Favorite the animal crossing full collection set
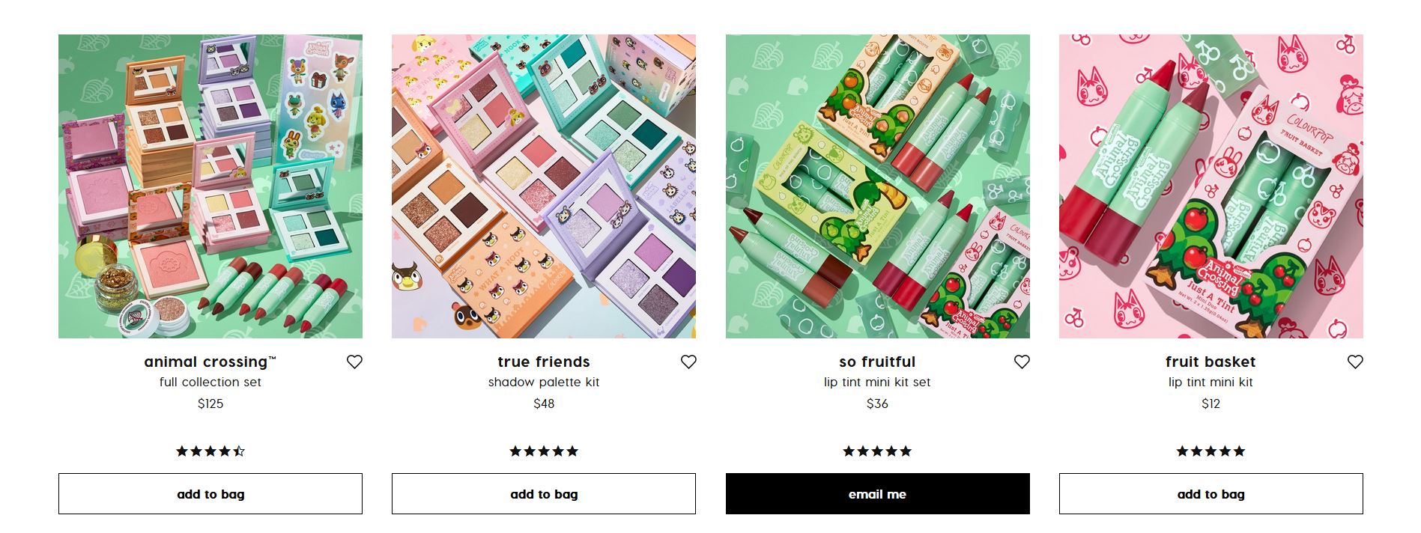Viewport: 1421px width, 533px height. 354,362
